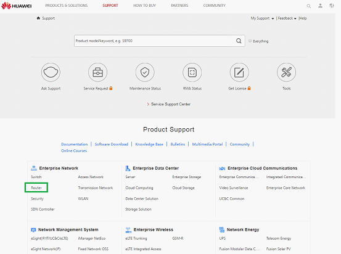Click the Enterprise Network category icon
This screenshot has height=254, width=341.
[x=34, y=168]
